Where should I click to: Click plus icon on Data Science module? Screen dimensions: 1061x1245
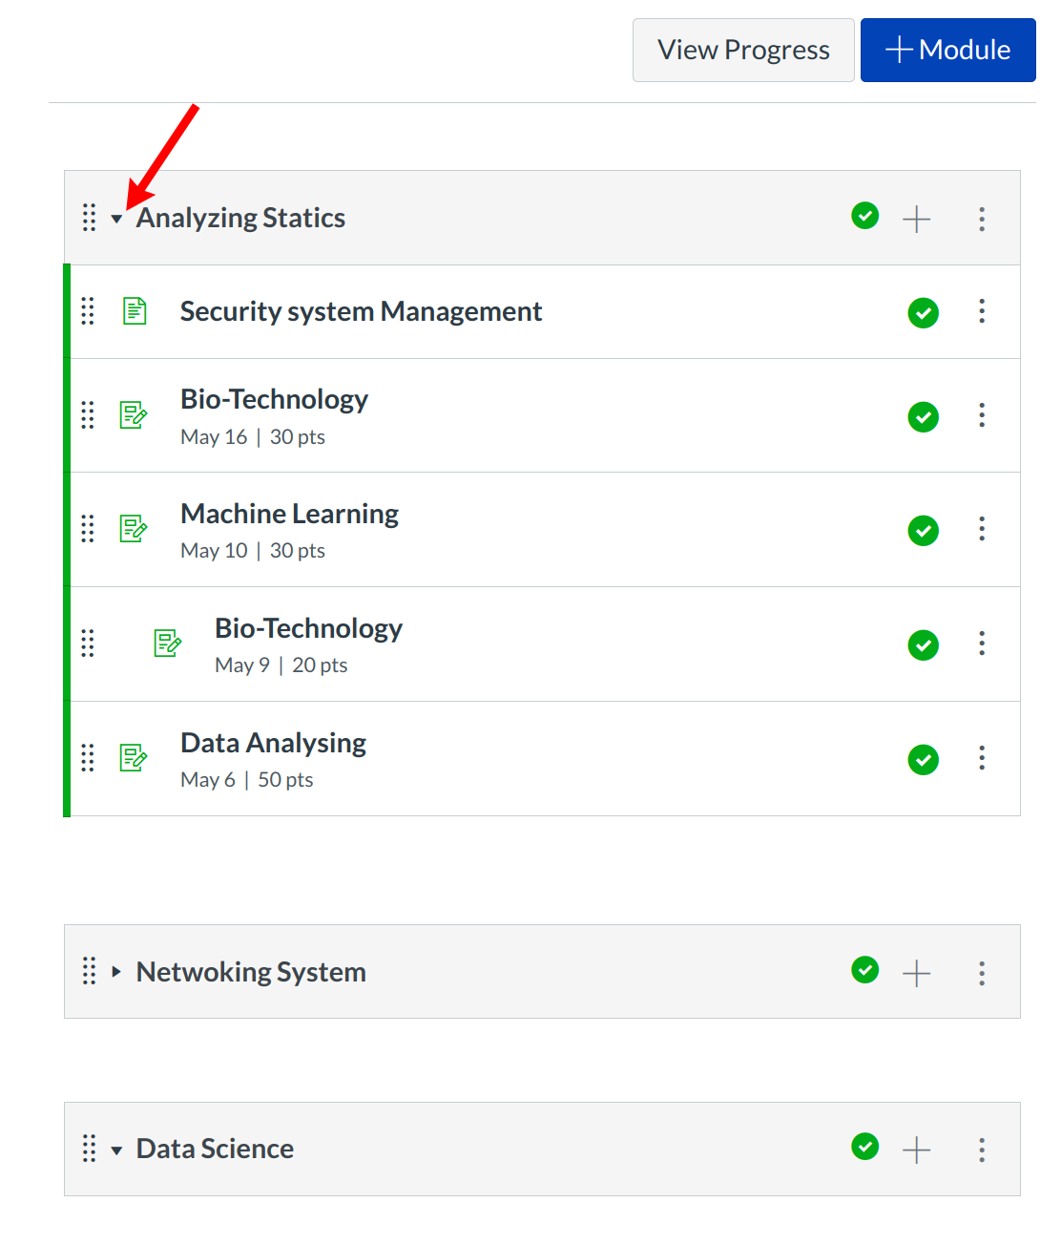(916, 1150)
